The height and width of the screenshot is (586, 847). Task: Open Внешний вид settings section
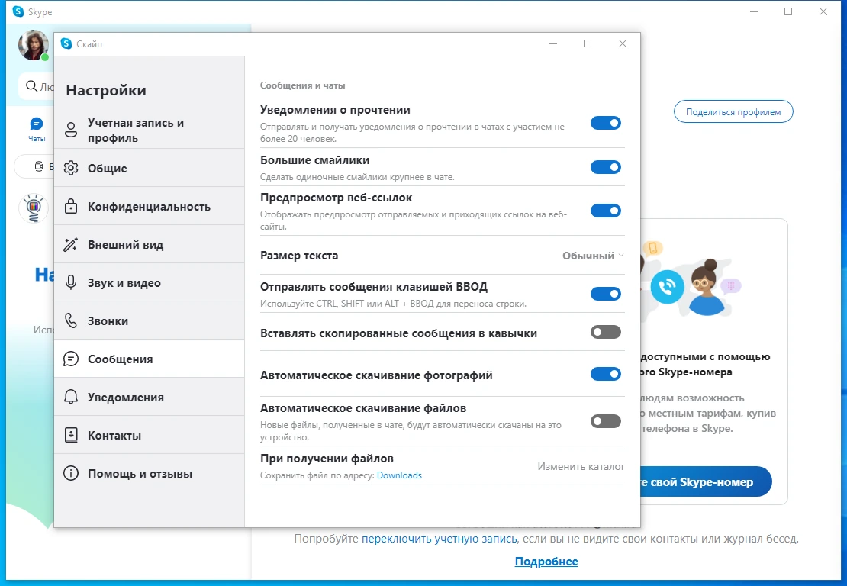(150, 245)
